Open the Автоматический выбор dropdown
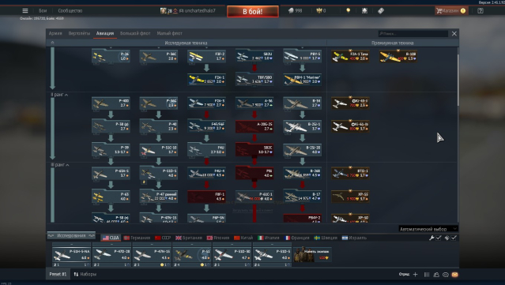Viewport: 505px width, 285px height. pos(428,229)
